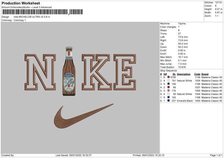The image size is (224, 158).
Task: Select the 'Colorway 1' value
Action: pyautogui.click(x=20, y=20)
